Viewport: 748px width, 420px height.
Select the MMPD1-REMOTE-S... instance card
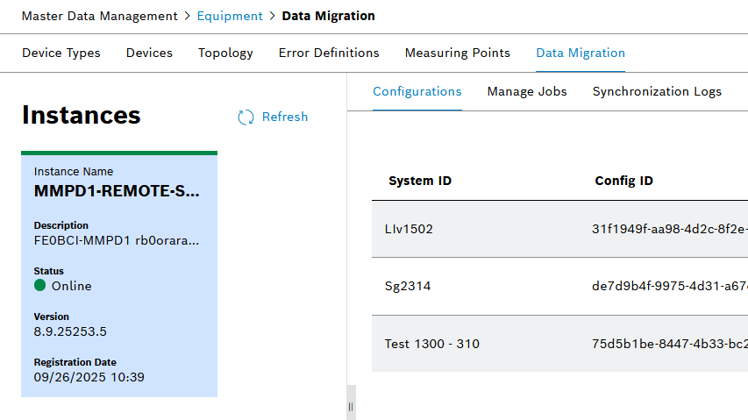119,274
